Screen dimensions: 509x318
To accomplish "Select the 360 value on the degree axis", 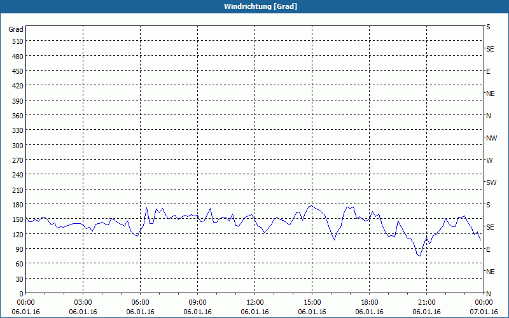I will point(18,116).
